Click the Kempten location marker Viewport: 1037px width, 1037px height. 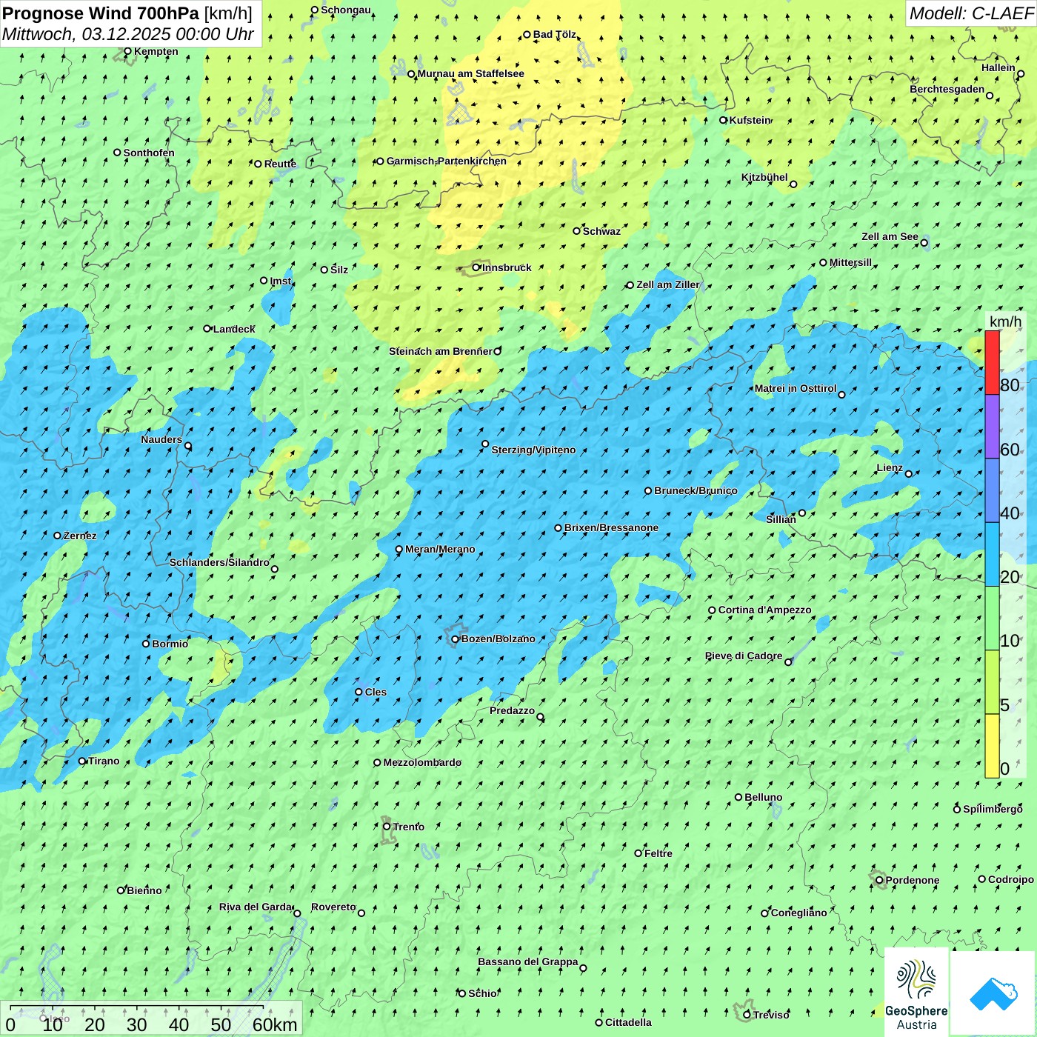pyautogui.click(x=127, y=51)
